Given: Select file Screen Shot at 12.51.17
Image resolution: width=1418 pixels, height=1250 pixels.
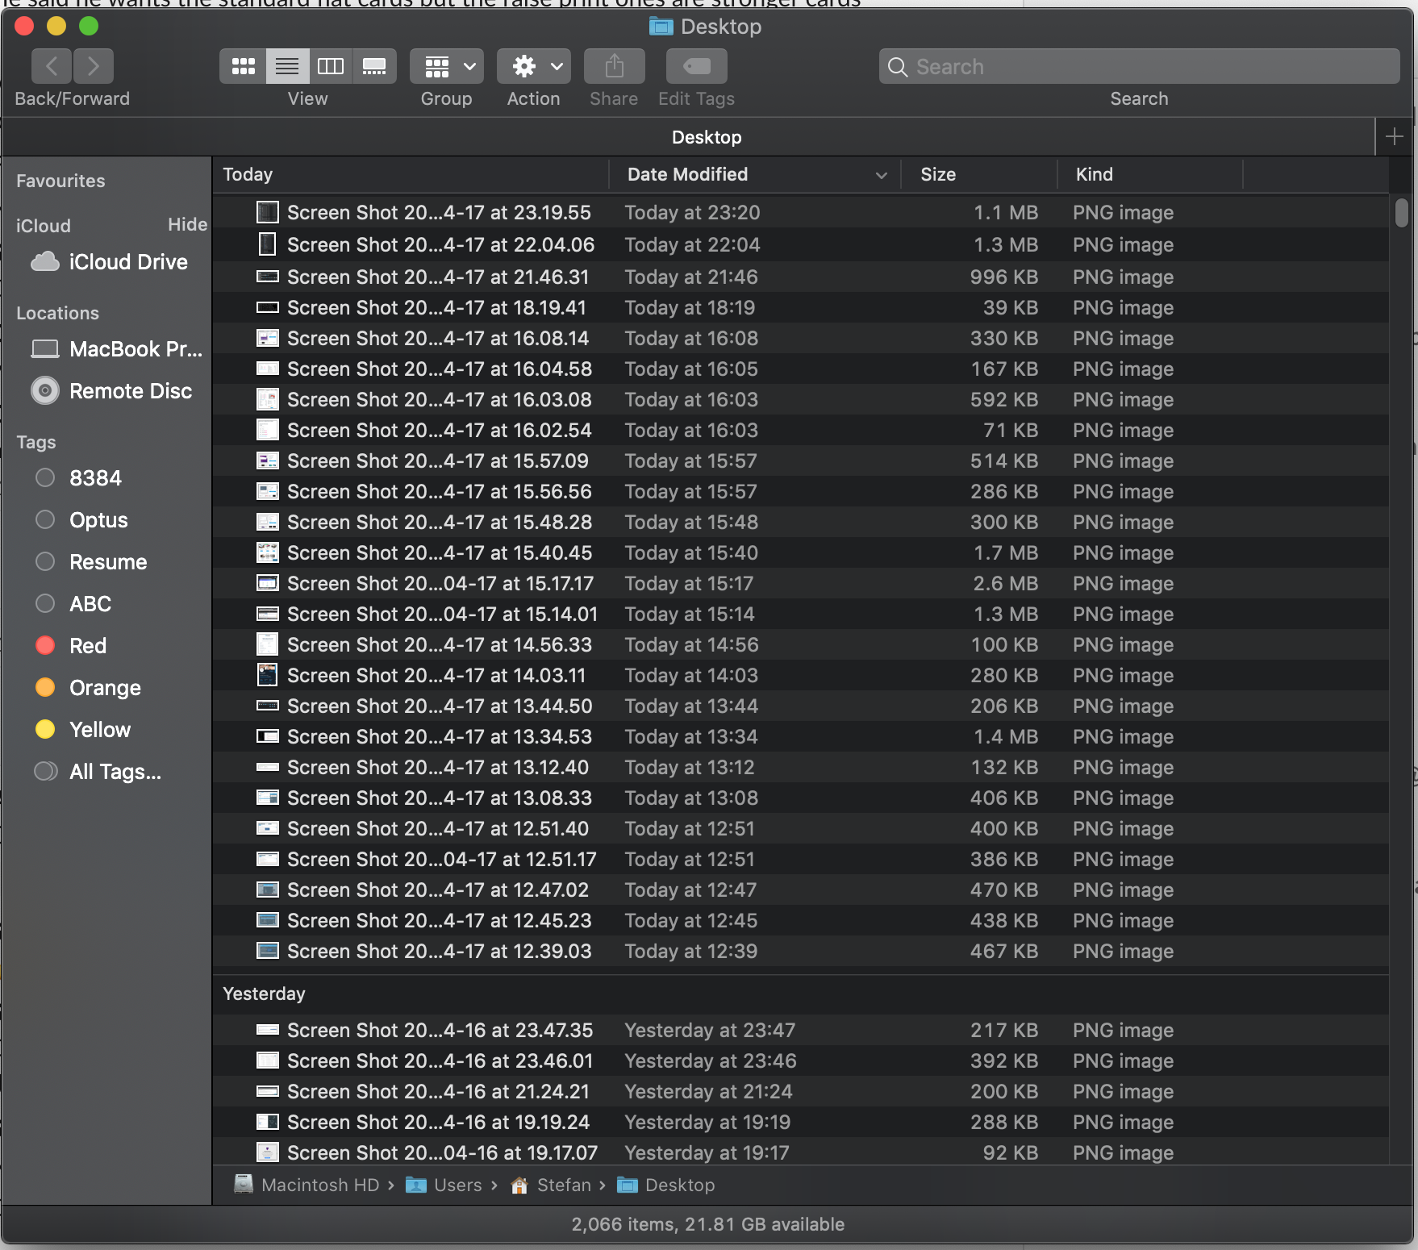Looking at the screenshot, I should 800,859.
